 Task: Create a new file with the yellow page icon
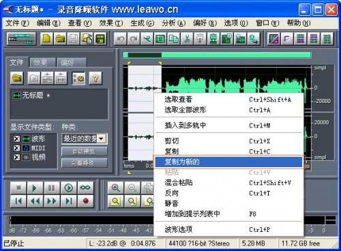pos(46,39)
